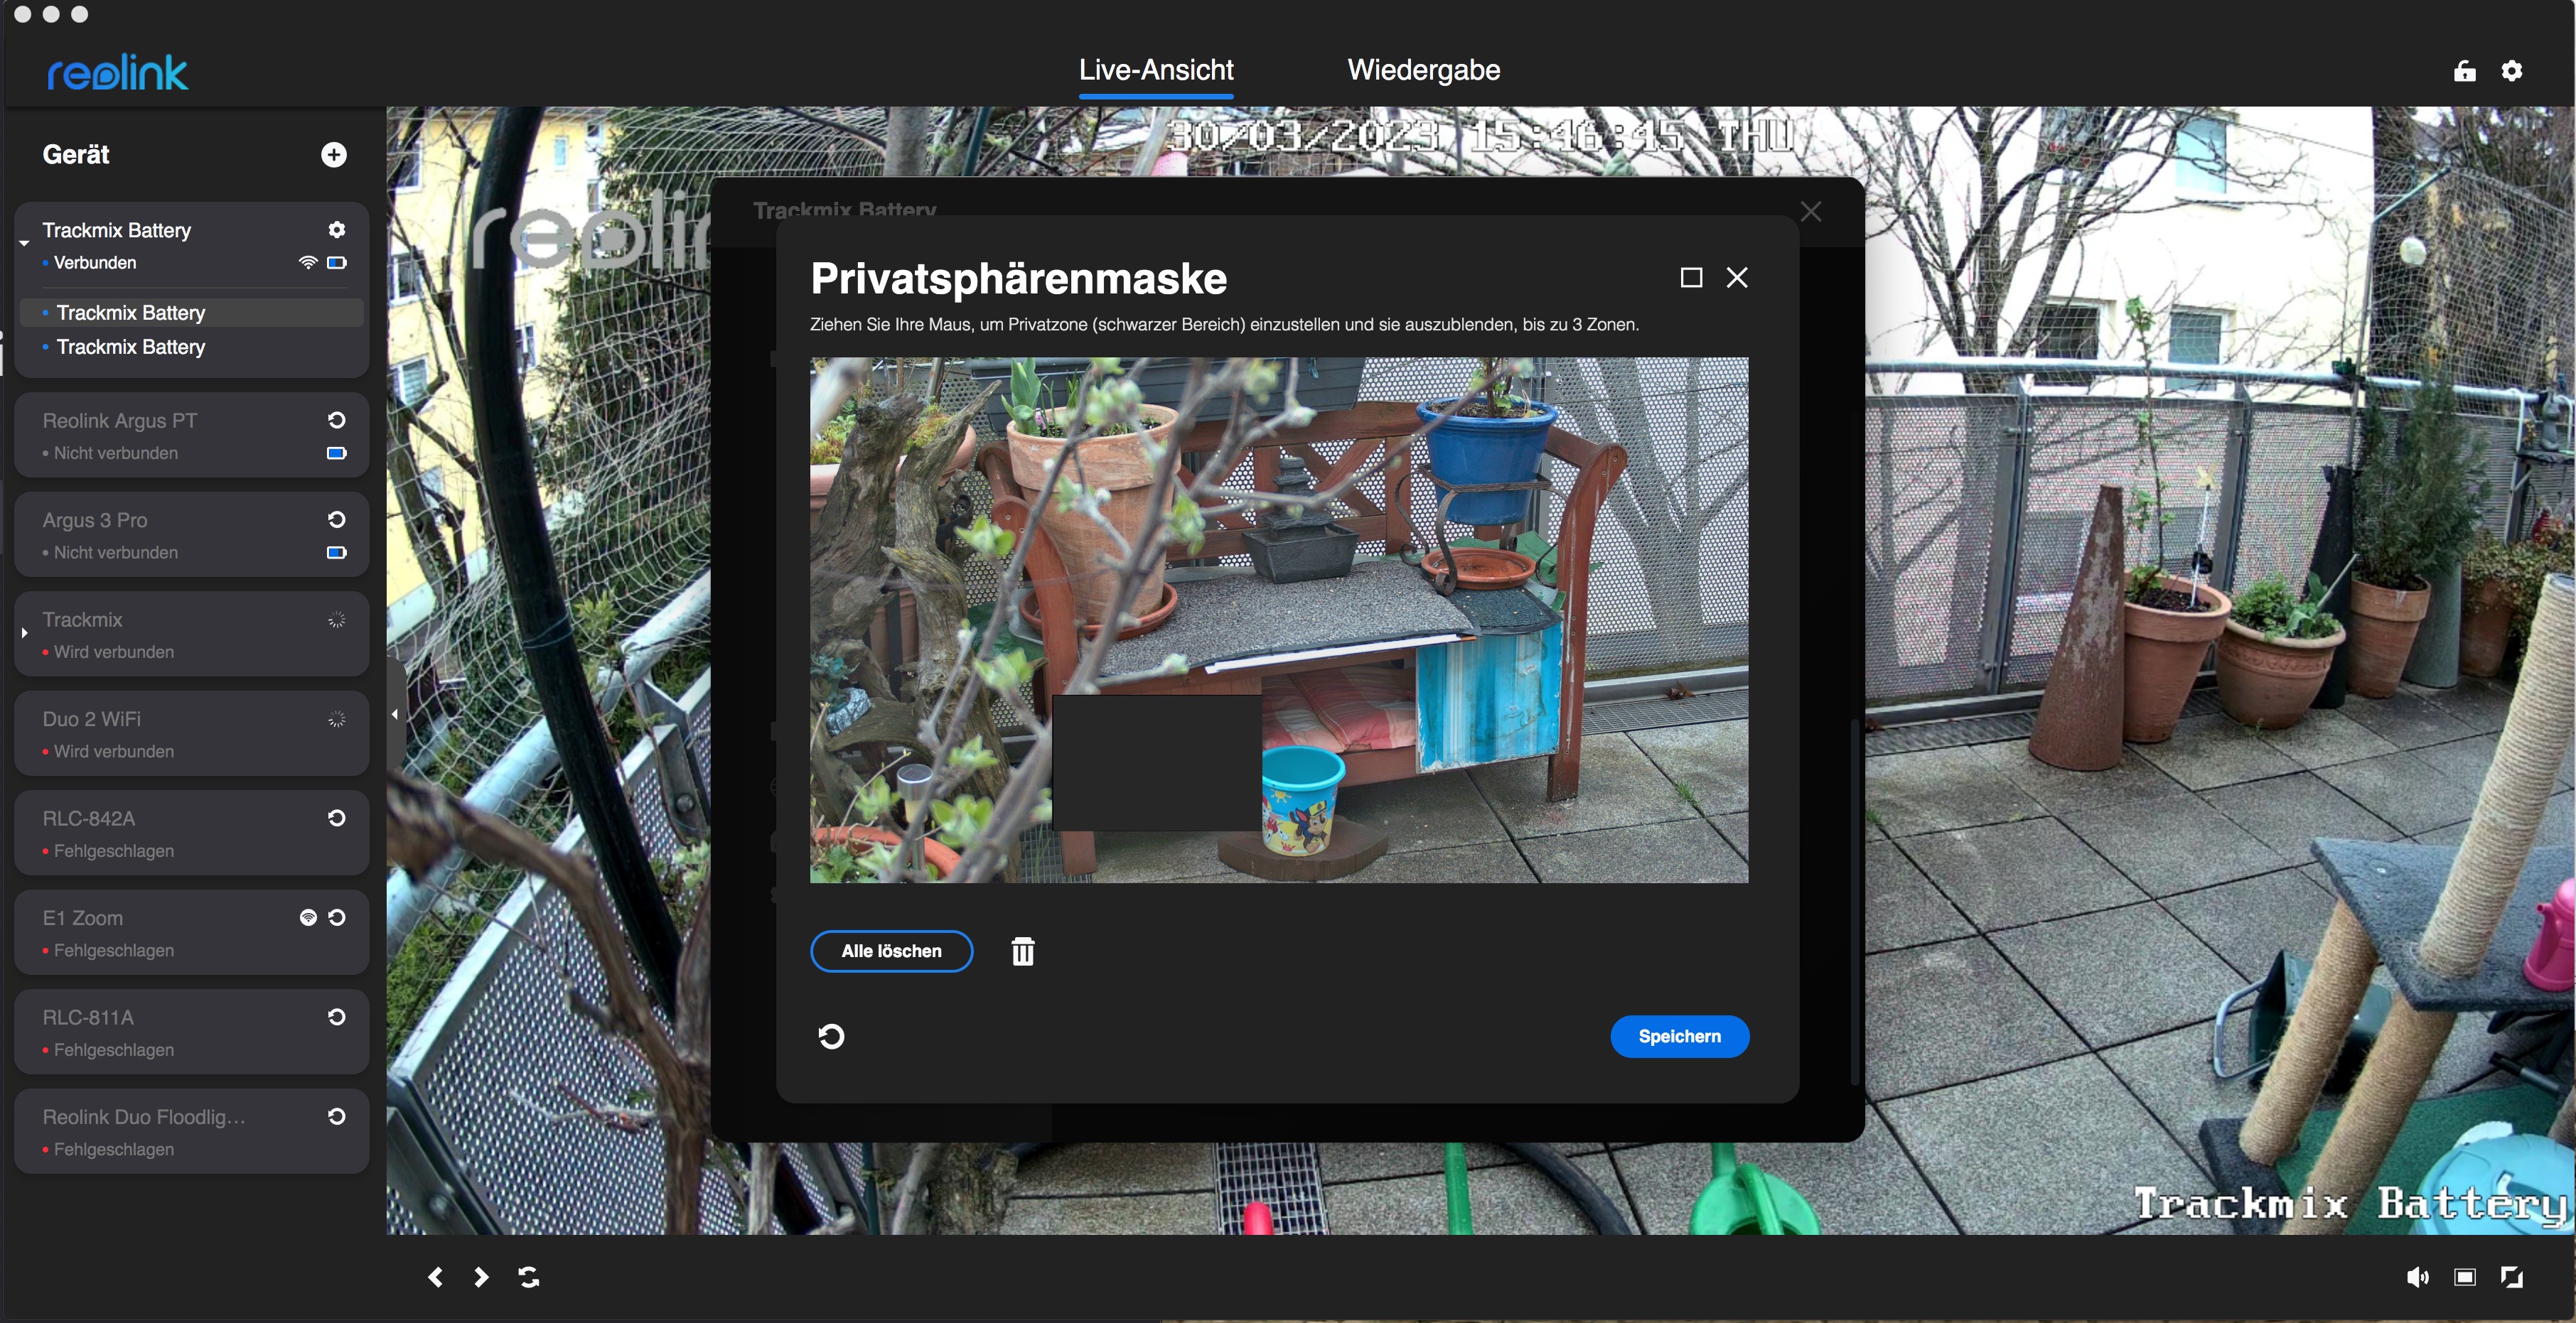Click the Alle löschen button
The image size is (2576, 1323).
click(891, 951)
